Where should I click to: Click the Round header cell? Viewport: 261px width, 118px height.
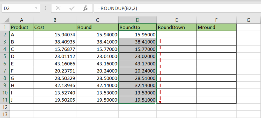(x=97, y=27)
